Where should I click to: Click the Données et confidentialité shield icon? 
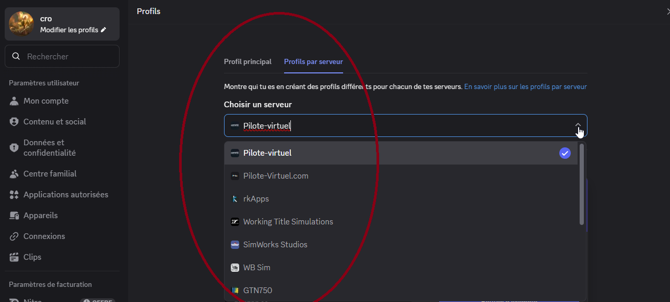(14, 147)
